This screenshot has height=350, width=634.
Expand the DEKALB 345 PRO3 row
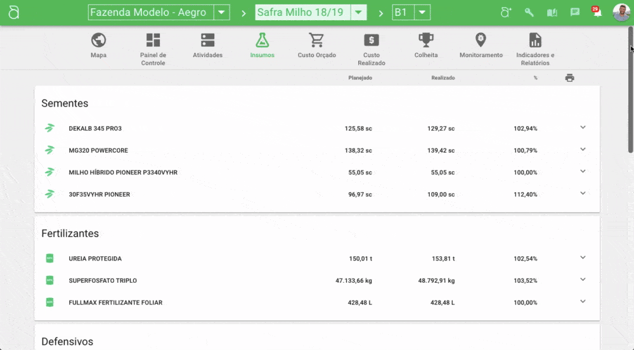coord(583,127)
